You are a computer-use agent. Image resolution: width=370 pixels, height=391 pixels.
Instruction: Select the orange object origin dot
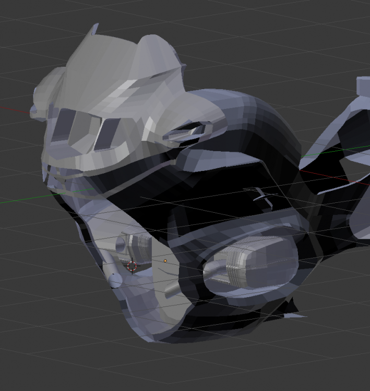tap(165, 261)
